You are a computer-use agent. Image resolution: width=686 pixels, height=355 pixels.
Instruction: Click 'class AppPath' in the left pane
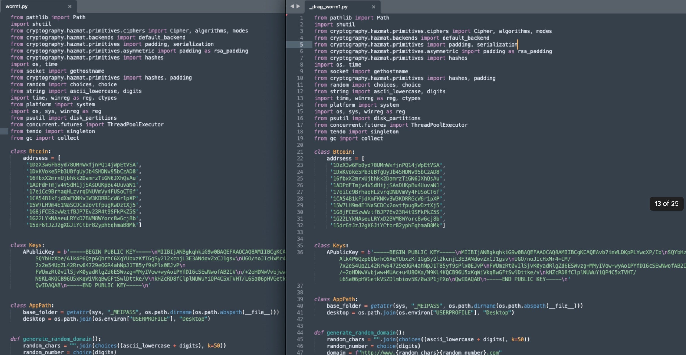[x=32, y=306]
